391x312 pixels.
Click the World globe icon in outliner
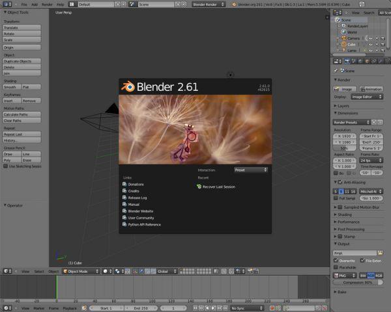344,32
